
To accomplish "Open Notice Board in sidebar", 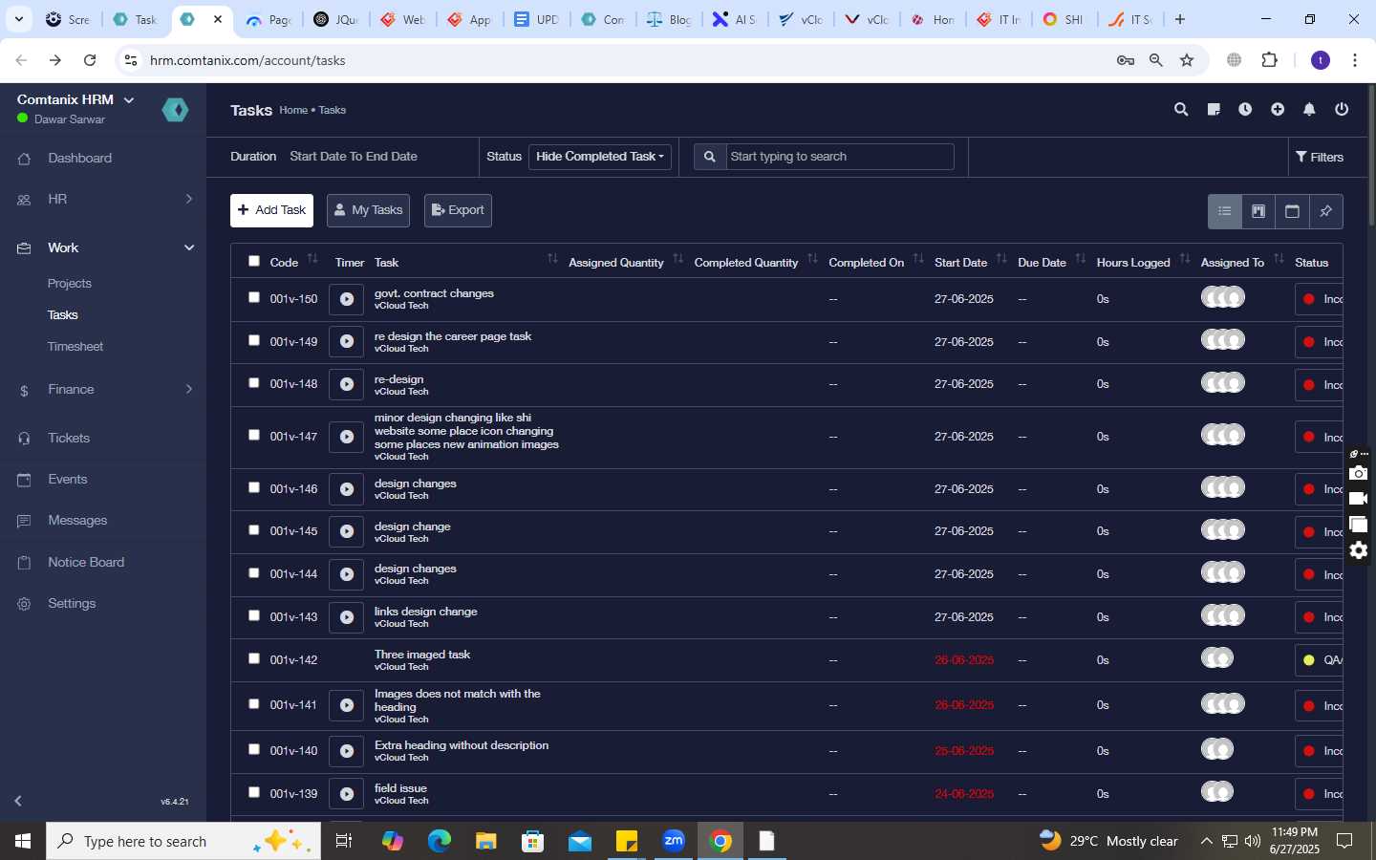I will (86, 563).
